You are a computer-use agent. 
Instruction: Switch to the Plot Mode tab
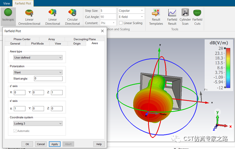coord(37,44)
